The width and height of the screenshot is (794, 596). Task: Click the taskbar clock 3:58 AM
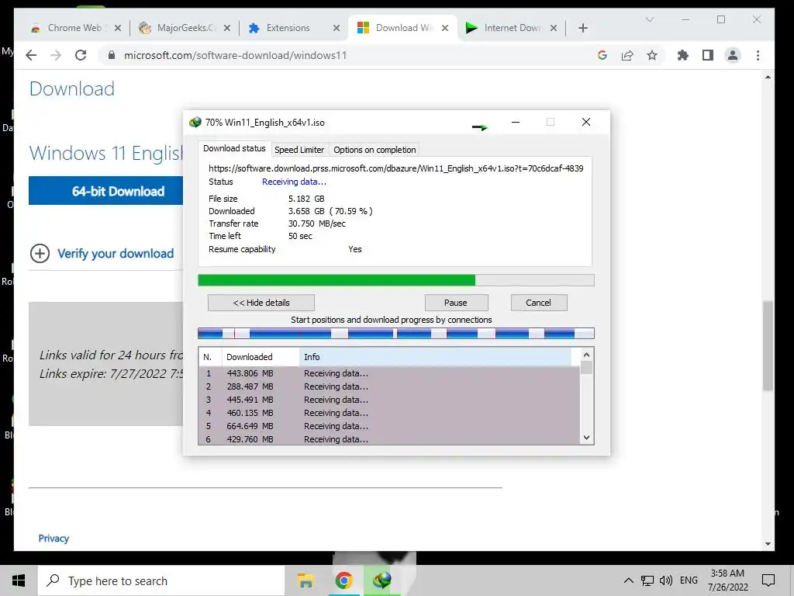tap(727, 573)
